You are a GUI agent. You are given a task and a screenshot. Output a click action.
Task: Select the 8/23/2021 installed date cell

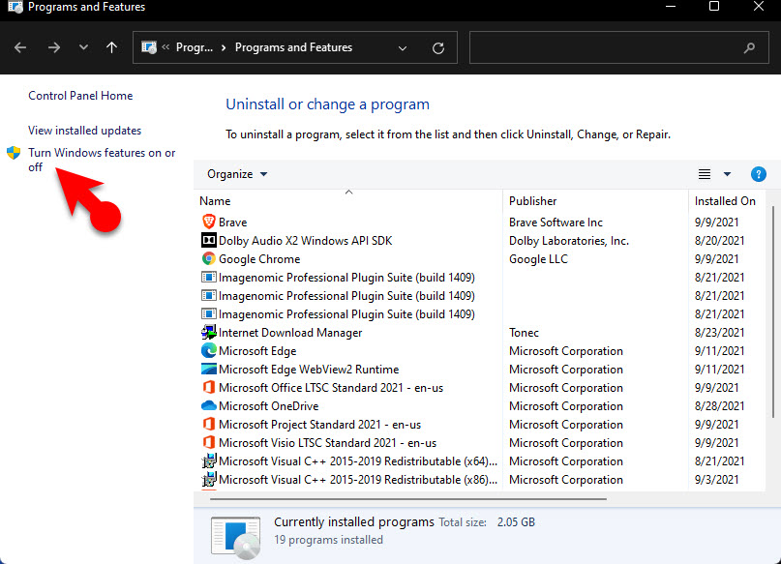[x=719, y=333]
